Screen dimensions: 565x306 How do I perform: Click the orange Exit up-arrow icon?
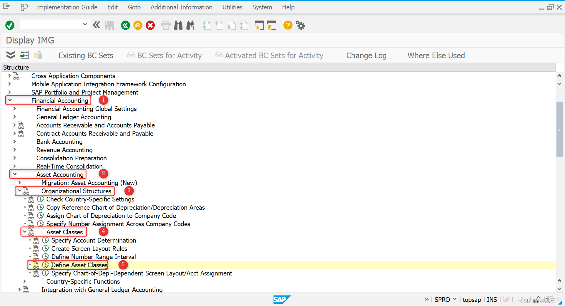point(138,25)
